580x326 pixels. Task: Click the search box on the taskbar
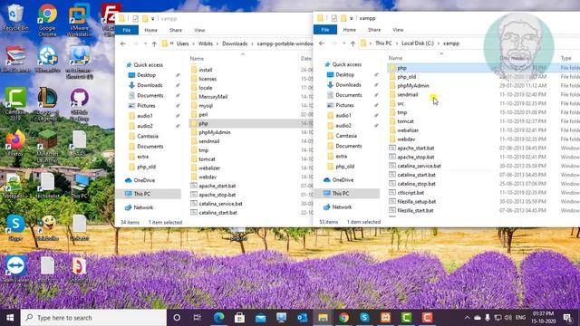93,318
